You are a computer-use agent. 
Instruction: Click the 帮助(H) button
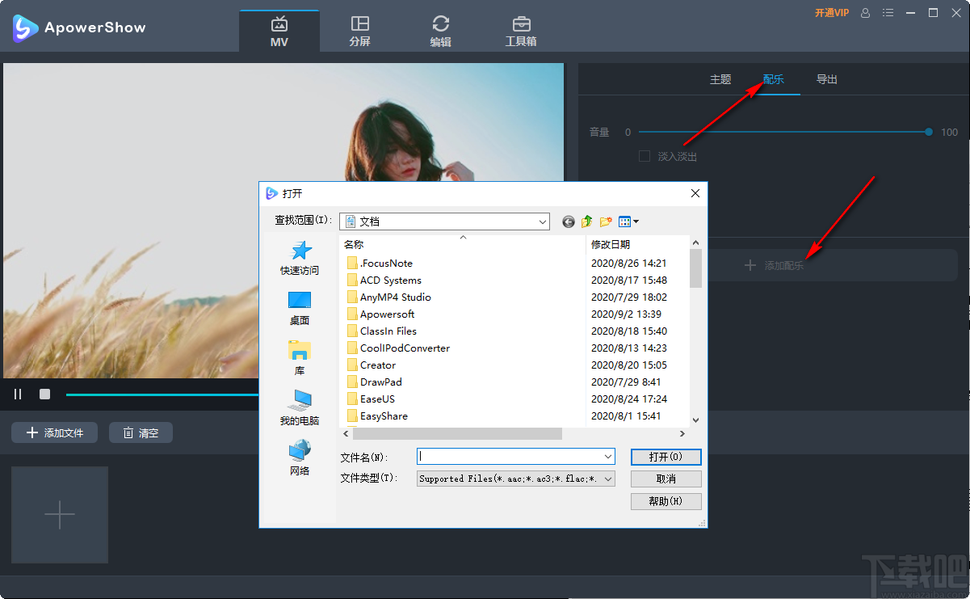pyautogui.click(x=666, y=501)
